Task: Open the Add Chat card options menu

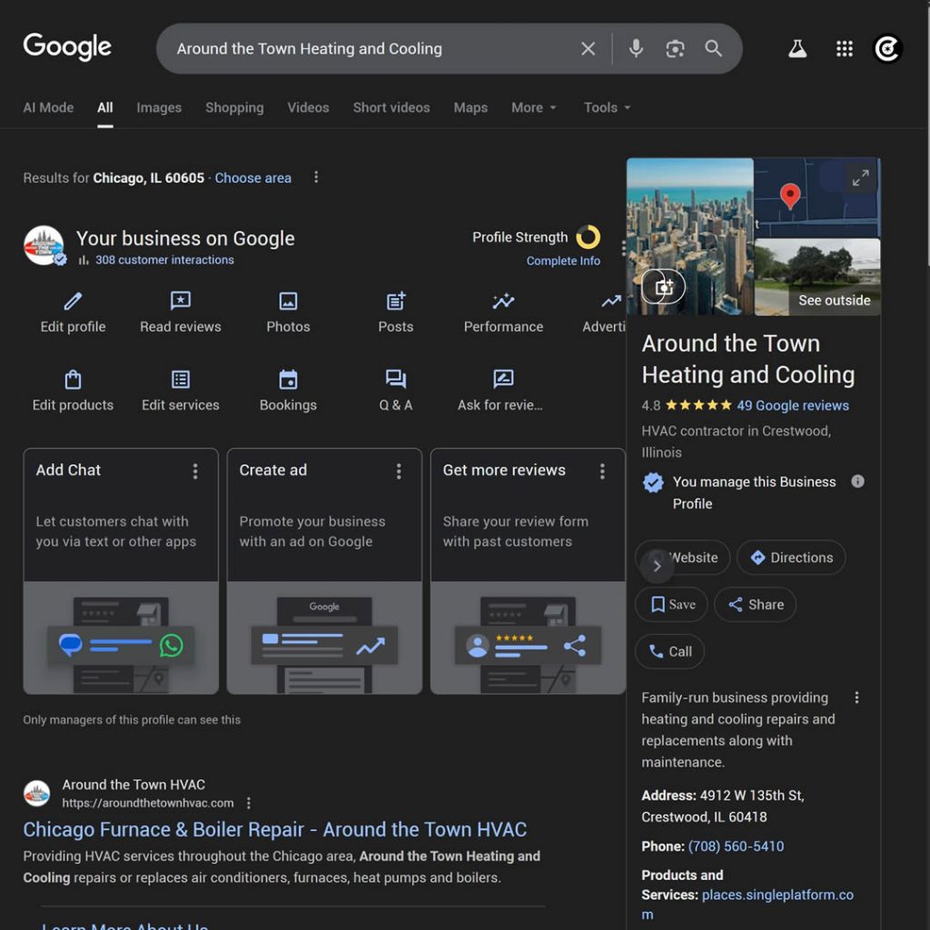Action: [195, 470]
